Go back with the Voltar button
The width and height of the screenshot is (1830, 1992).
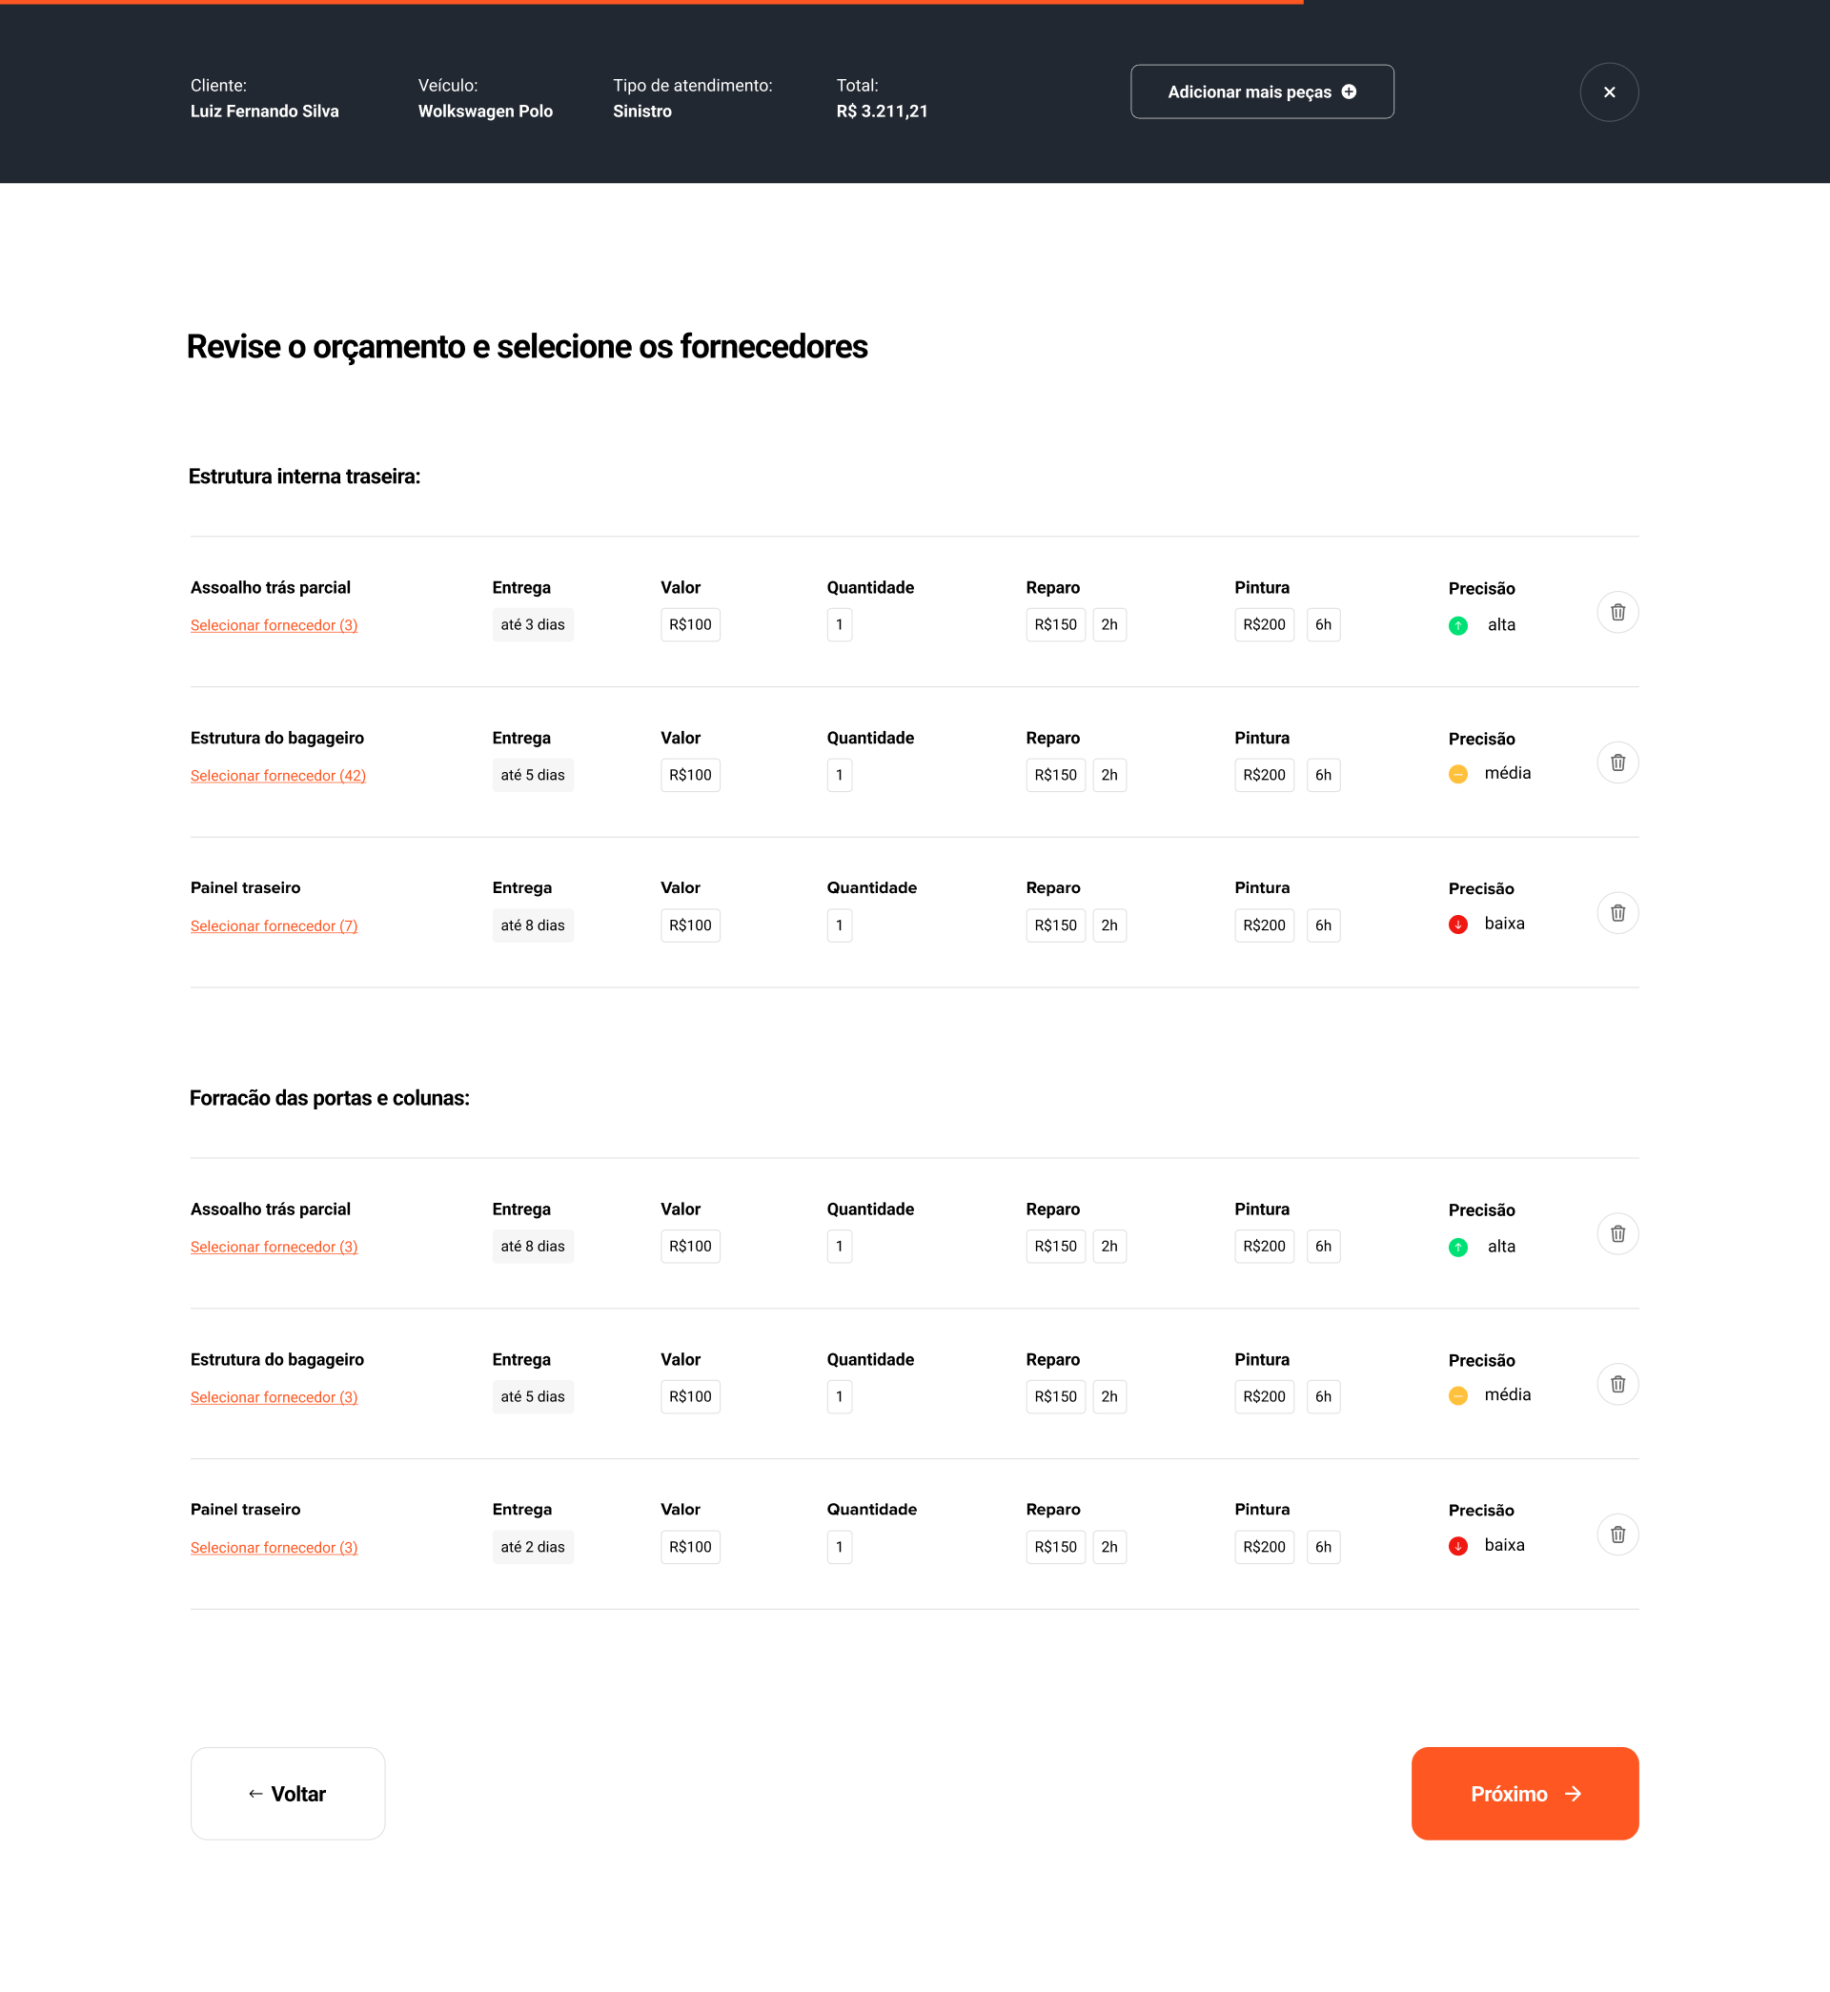coord(287,1793)
